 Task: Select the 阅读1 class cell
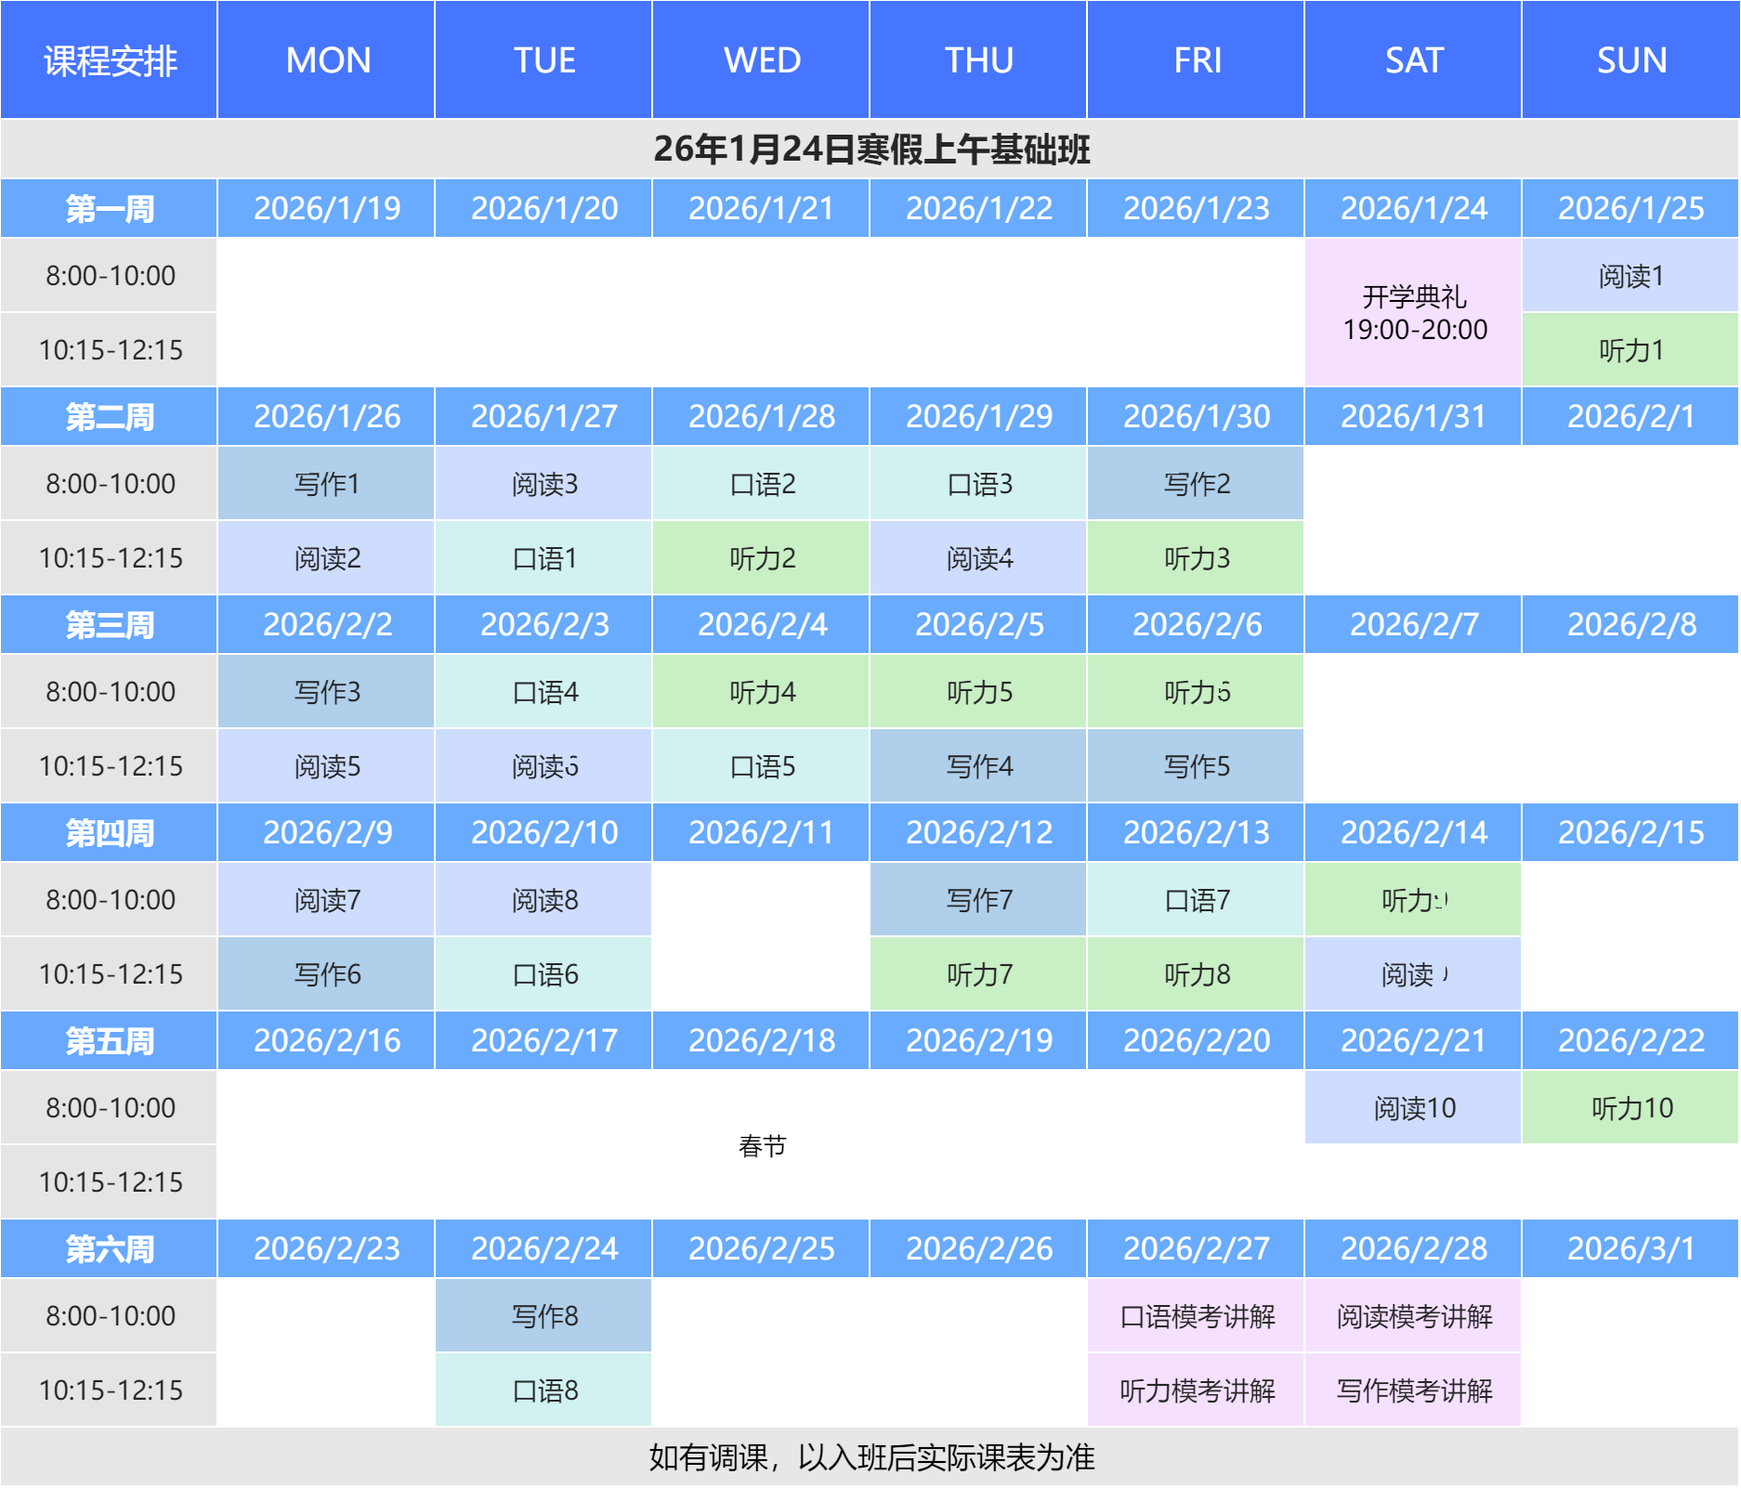(1630, 276)
